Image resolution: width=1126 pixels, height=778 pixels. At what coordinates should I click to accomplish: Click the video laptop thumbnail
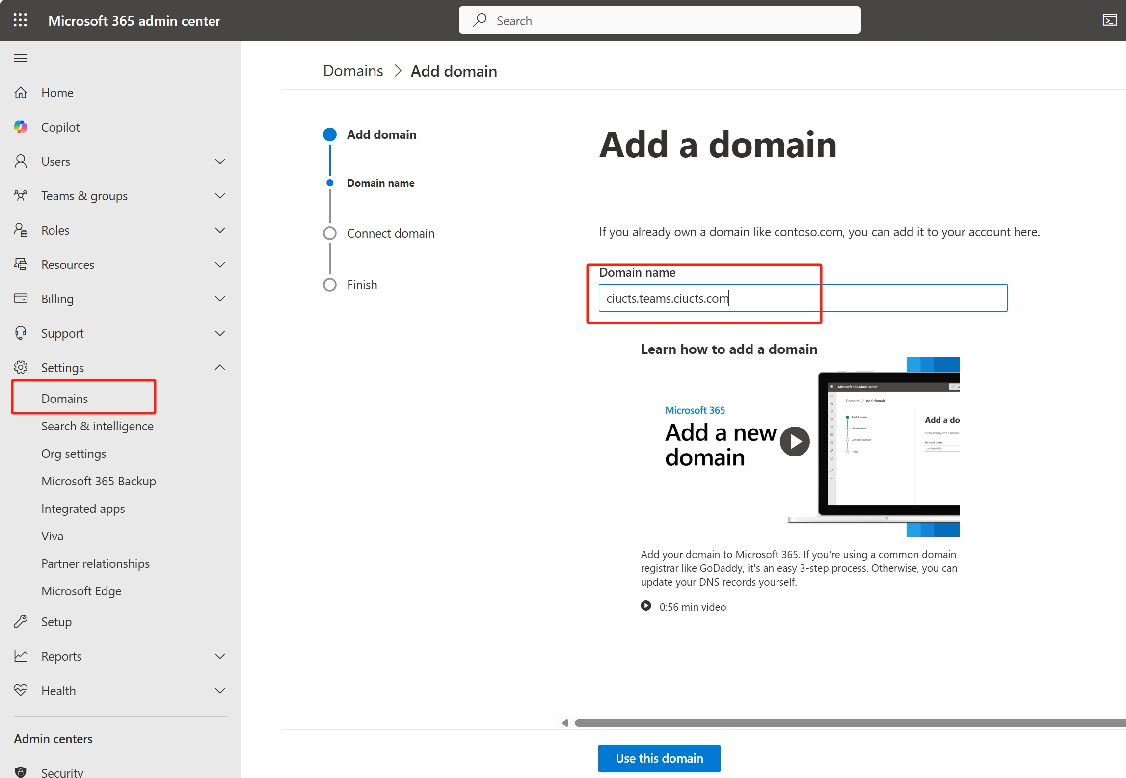[x=874, y=447]
